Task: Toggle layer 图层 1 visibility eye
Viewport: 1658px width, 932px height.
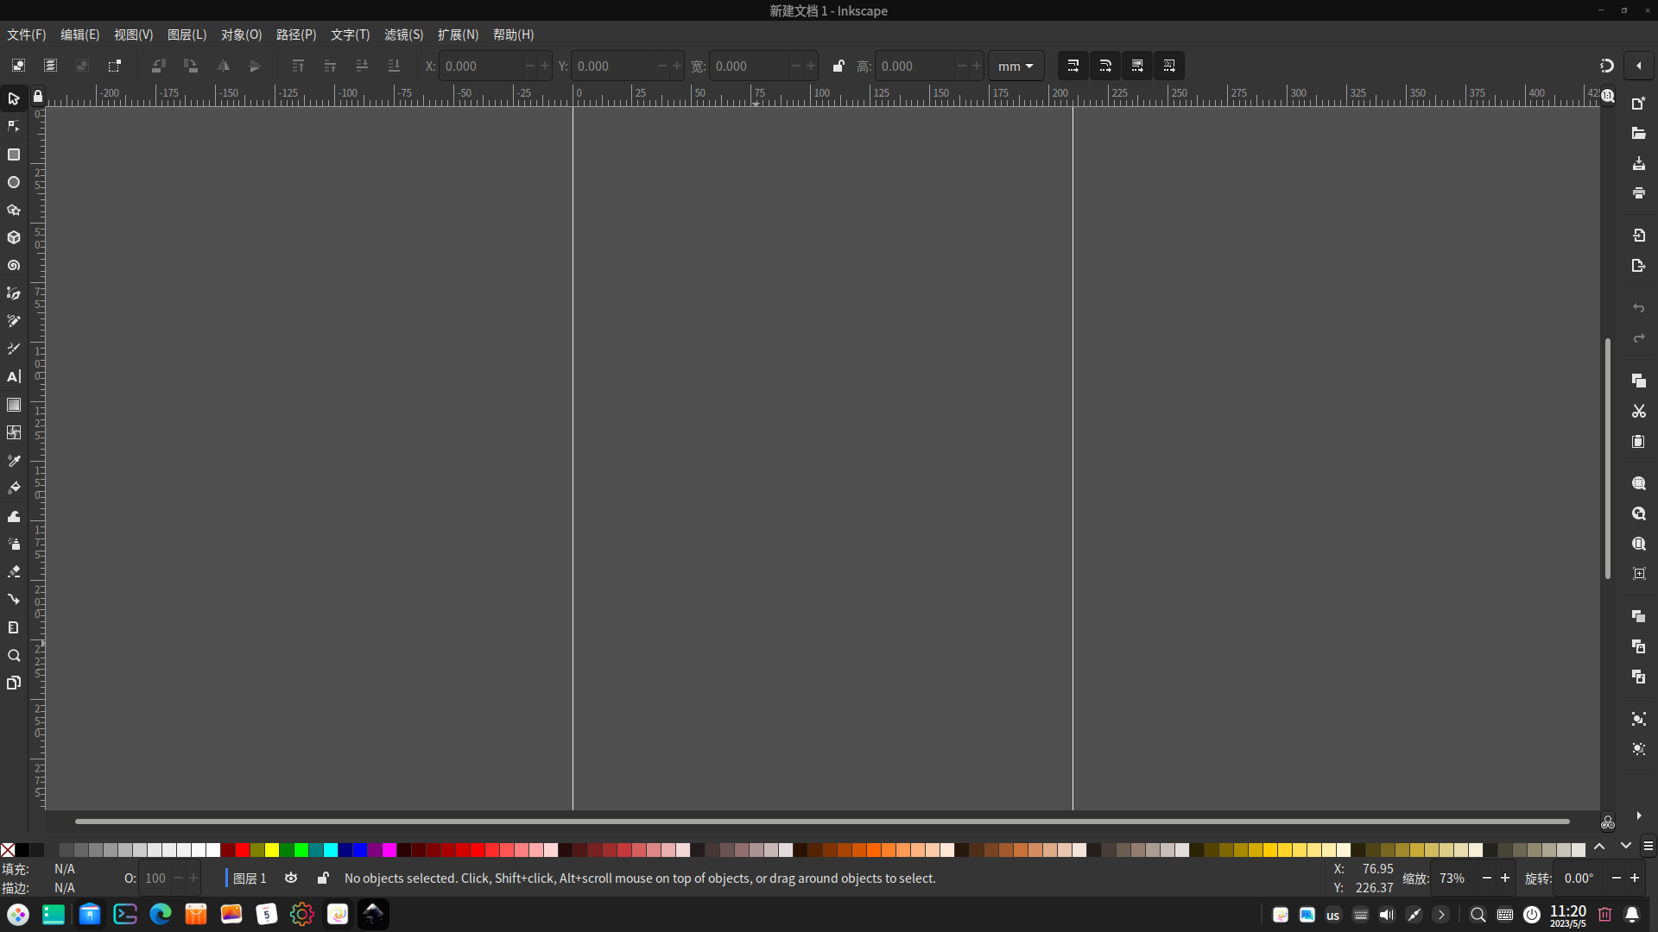Action: coord(291,878)
